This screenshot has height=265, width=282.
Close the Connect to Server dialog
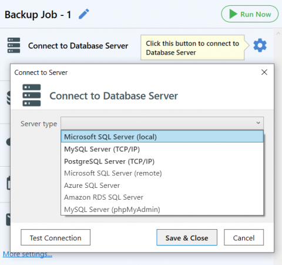(264, 72)
